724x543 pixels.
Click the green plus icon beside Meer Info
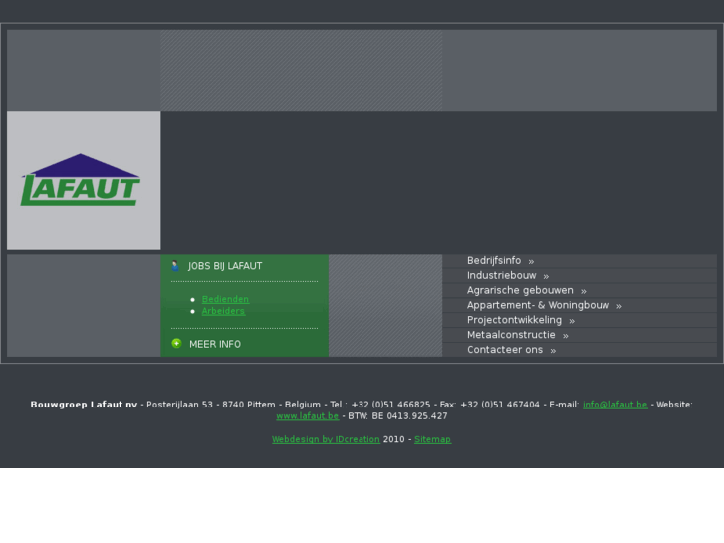coord(176,343)
